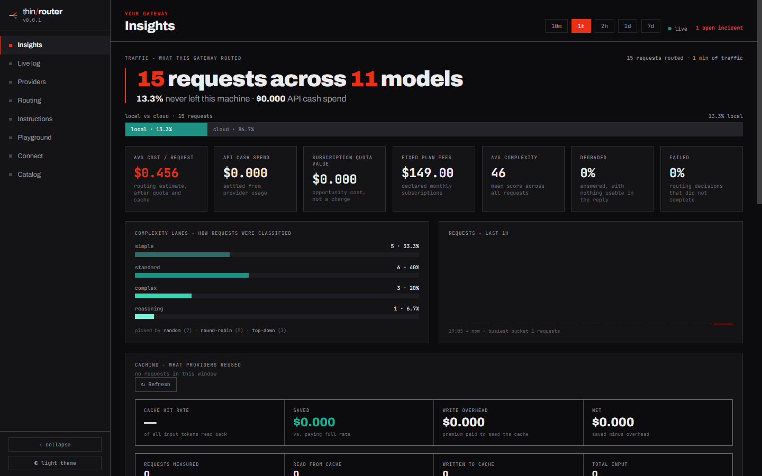Navigate to Connect in the sidebar
The height and width of the screenshot is (476, 762).
(x=55, y=156)
